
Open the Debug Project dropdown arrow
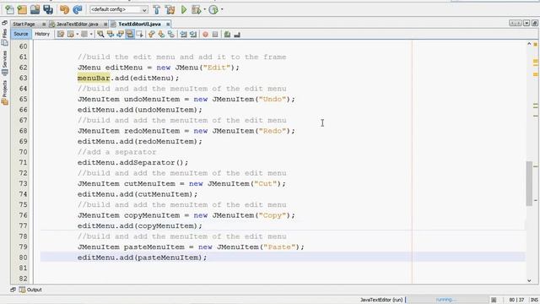point(204,9)
